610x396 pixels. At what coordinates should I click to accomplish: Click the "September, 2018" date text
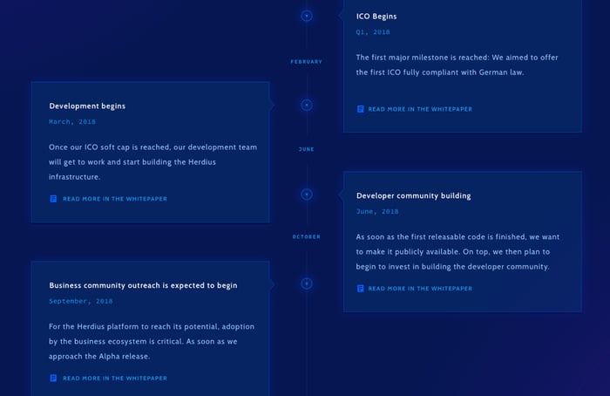point(81,301)
